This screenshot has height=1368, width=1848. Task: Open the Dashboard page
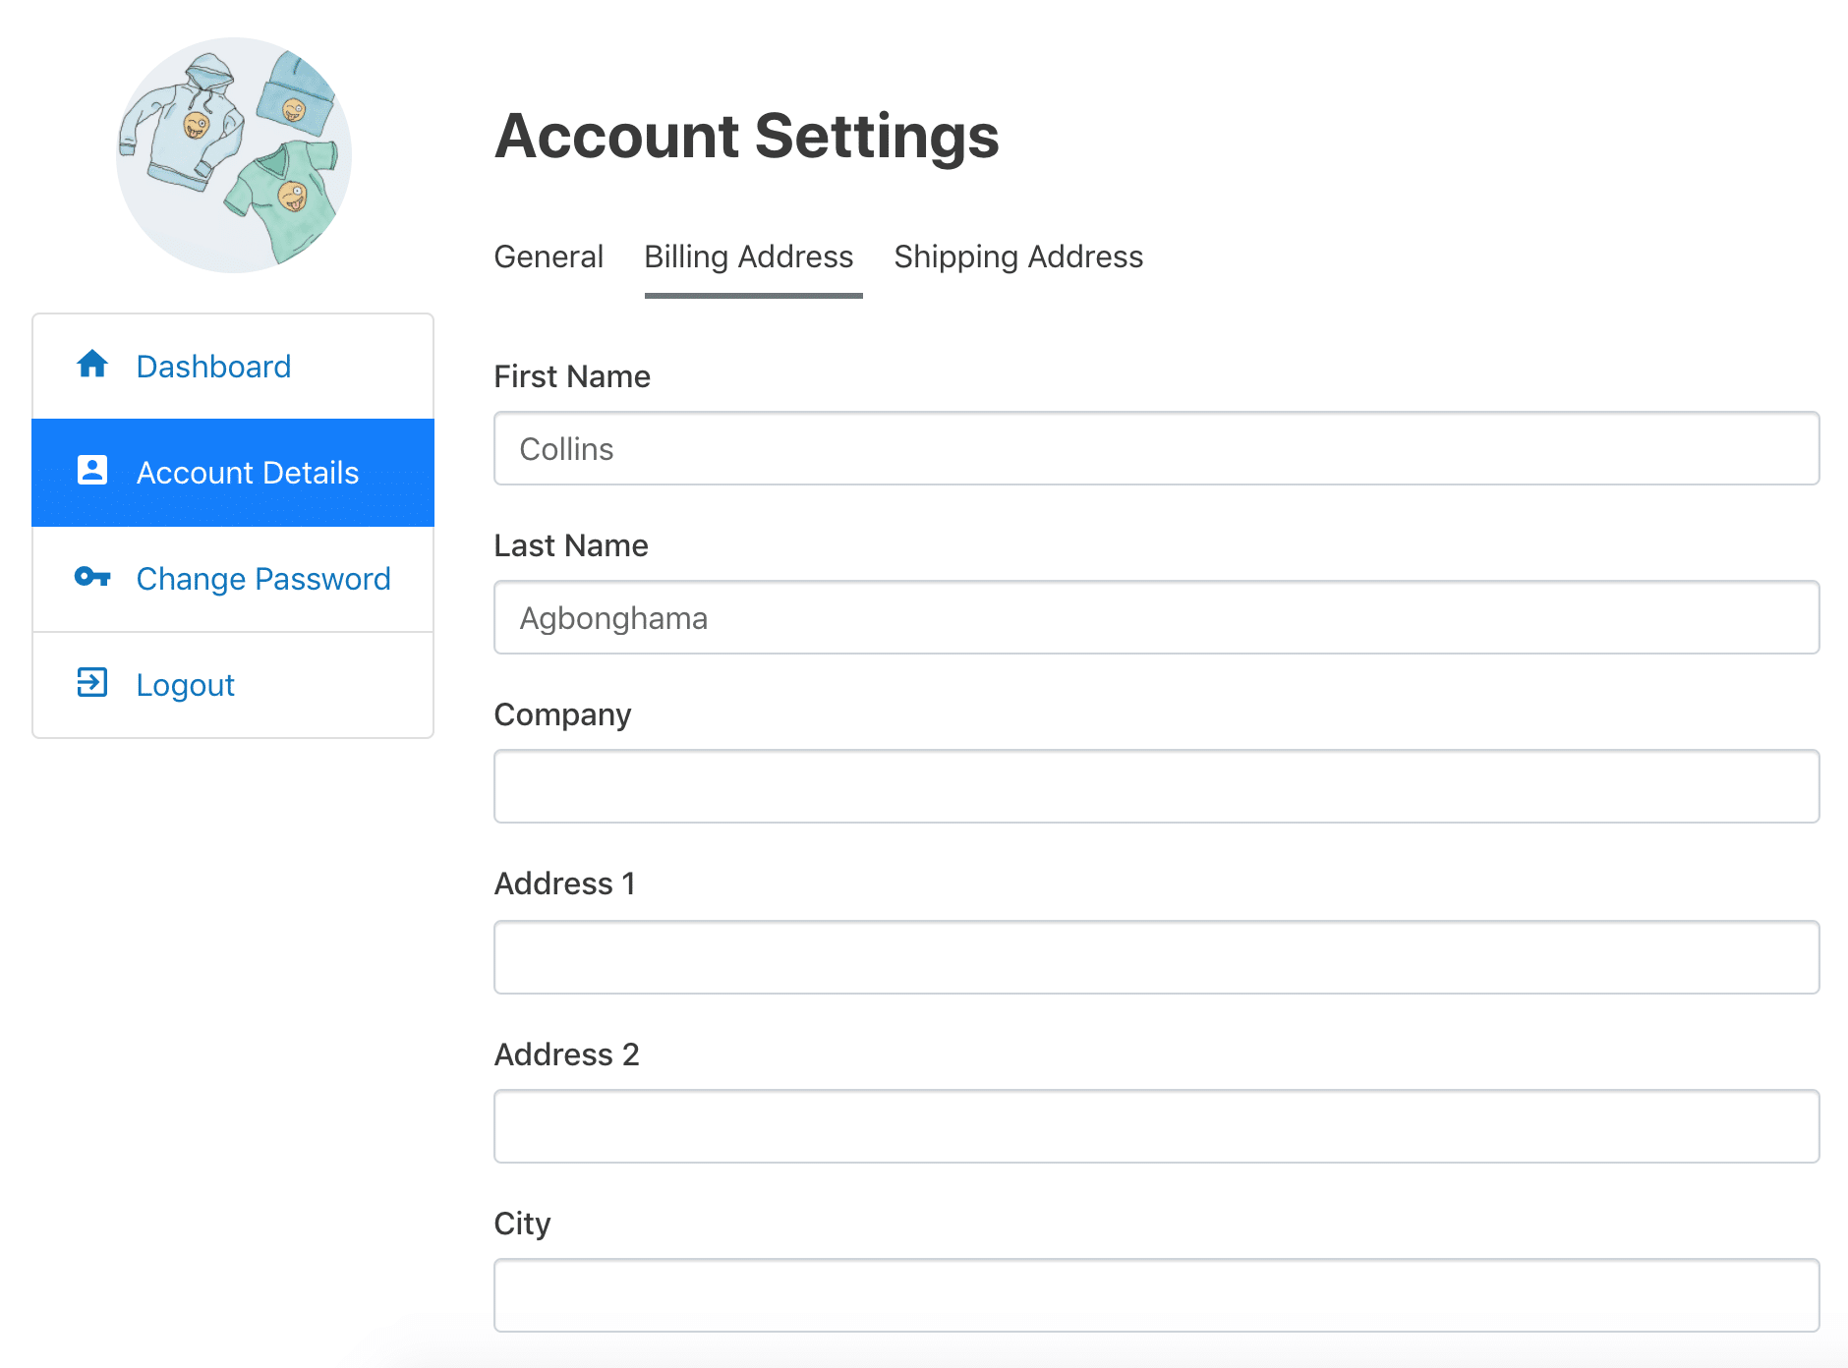[x=213, y=366]
